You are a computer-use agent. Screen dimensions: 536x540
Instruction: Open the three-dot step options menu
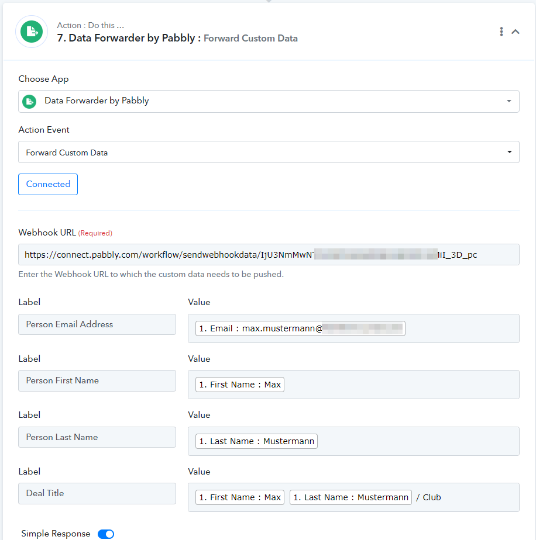point(501,32)
